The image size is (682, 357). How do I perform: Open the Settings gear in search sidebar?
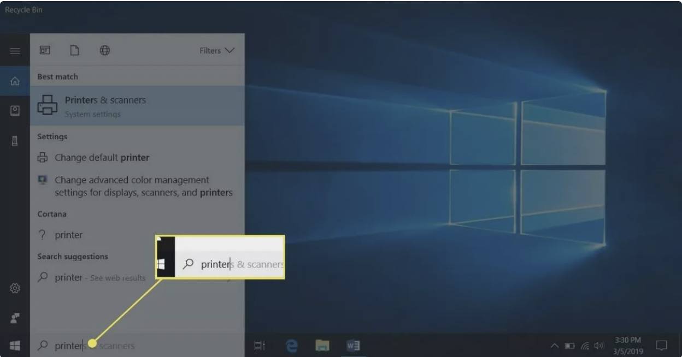click(15, 288)
